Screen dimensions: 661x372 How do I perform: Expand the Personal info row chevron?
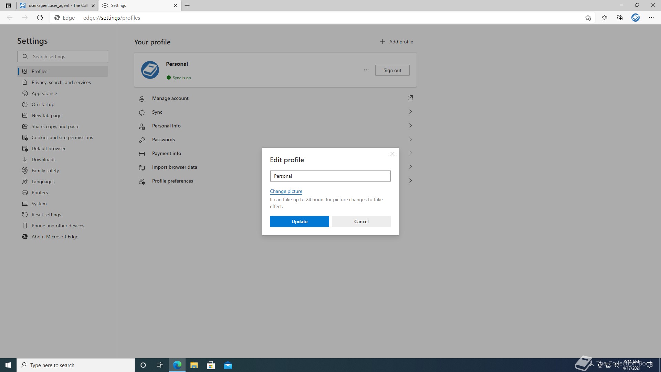tap(410, 126)
